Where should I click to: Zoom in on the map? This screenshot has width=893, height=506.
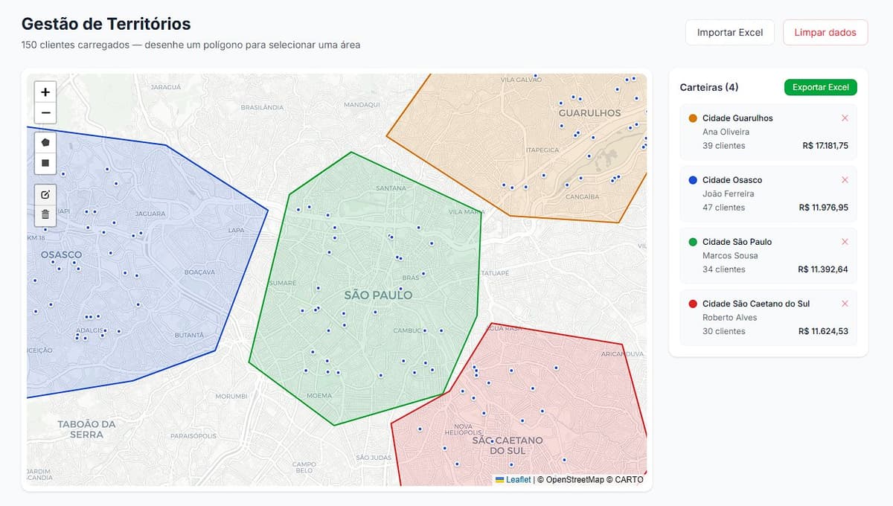[45, 92]
